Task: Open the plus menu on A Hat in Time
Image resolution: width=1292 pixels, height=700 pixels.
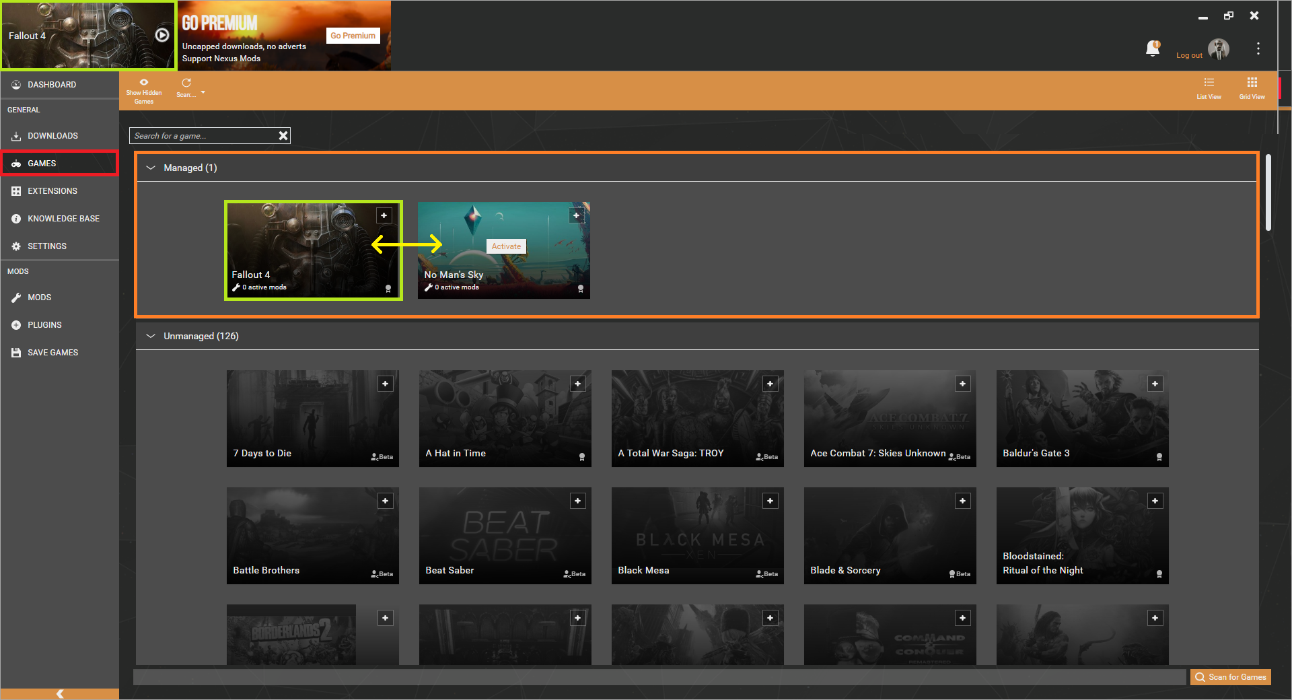Action: [x=577, y=384]
